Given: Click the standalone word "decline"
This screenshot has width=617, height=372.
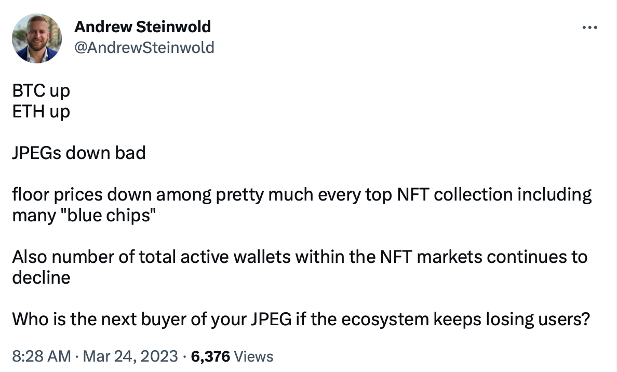Looking at the screenshot, I should [x=41, y=277].
